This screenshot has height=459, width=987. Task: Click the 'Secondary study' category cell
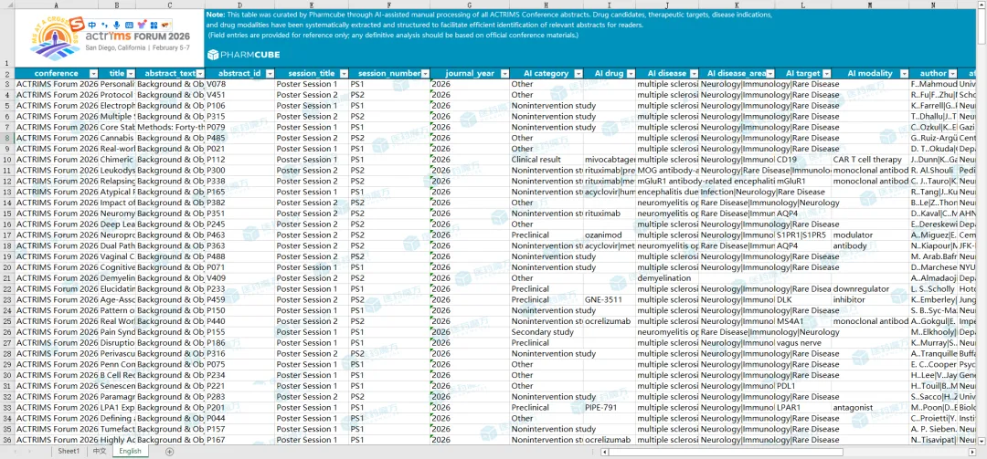pyautogui.click(x=547, y=332)
